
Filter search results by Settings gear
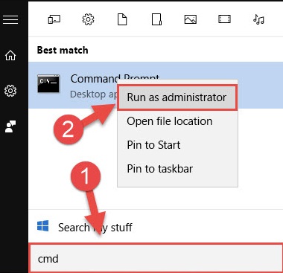(88, 19)
